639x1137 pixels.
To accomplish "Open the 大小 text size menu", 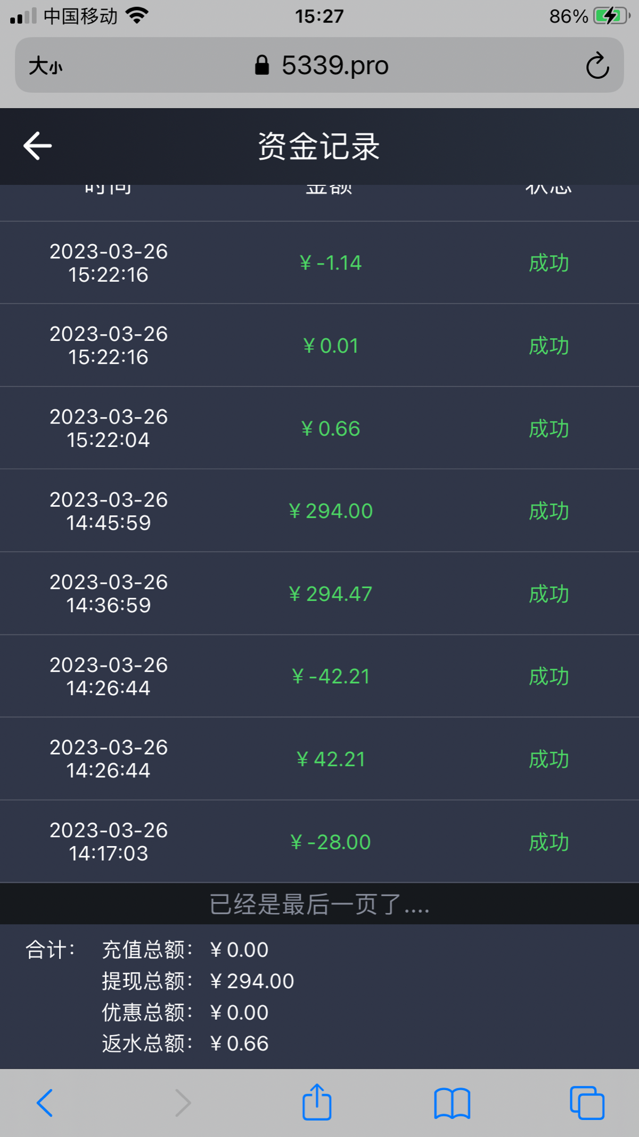I will tap(46, 66).
